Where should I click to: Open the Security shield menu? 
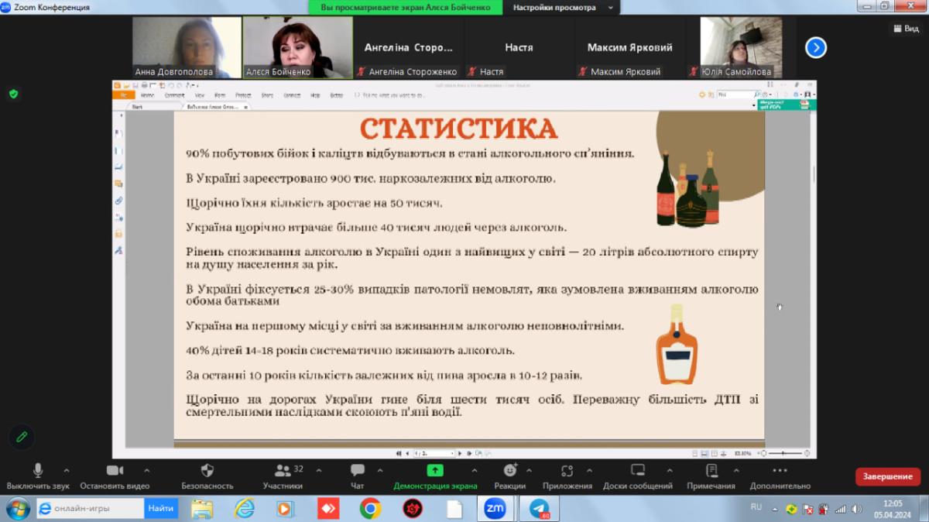(x=207, y=471)
